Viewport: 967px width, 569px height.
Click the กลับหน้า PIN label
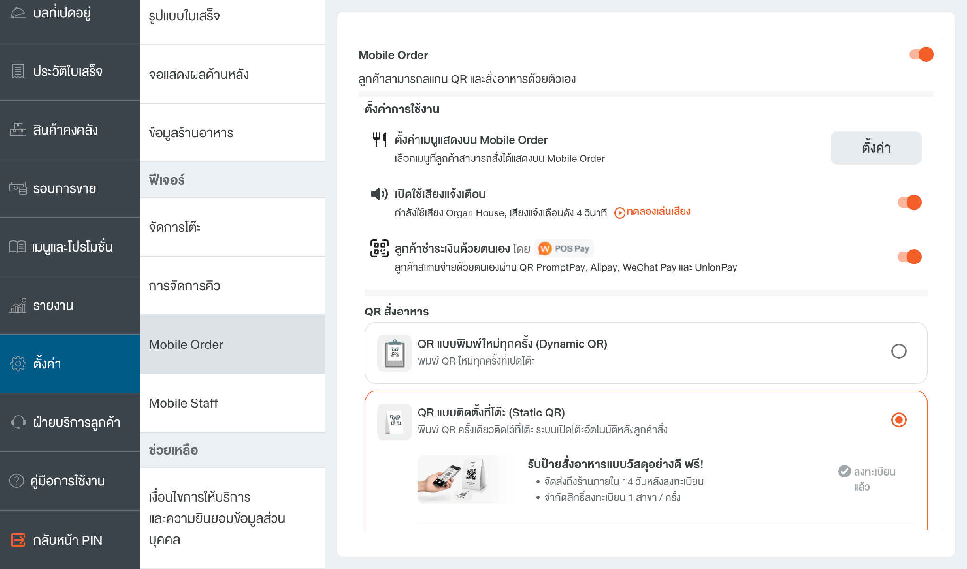pos(68,540)
